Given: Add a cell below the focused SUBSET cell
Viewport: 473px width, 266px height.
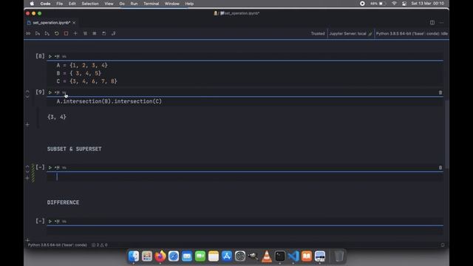Looking at the screenshot, I should click(x=27, y=178).
